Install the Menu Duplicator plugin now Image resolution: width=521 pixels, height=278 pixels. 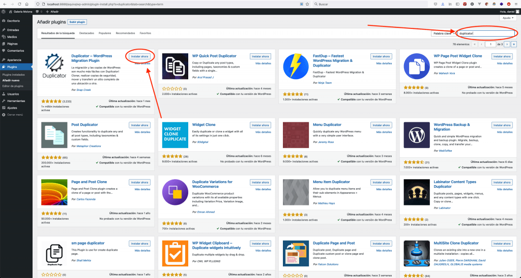coord(381,125)
